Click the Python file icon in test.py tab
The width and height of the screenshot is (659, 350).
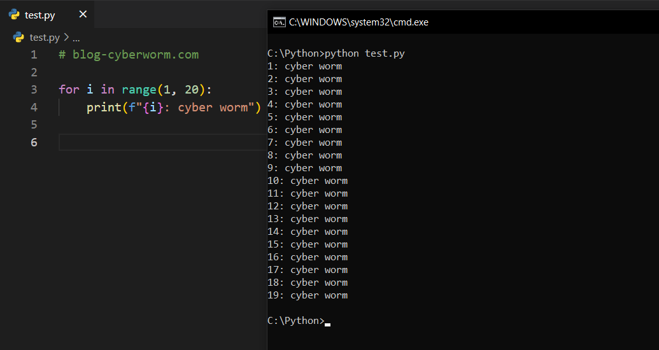14,15
